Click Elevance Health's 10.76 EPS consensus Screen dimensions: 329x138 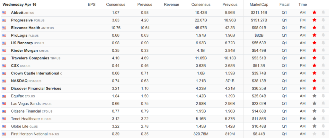tap(116, 28)
